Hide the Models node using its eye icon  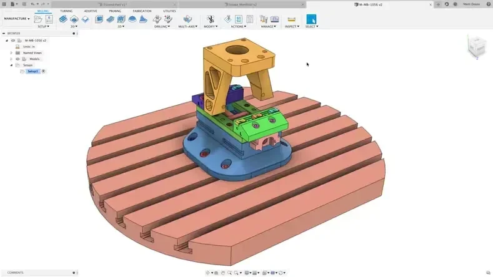tap(17, 59)
